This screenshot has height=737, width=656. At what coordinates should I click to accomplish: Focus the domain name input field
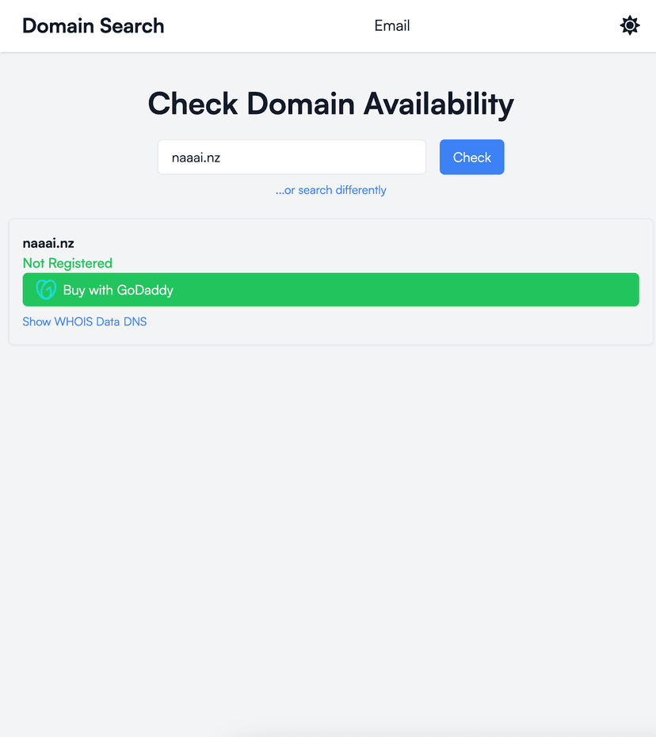point(292,158)
